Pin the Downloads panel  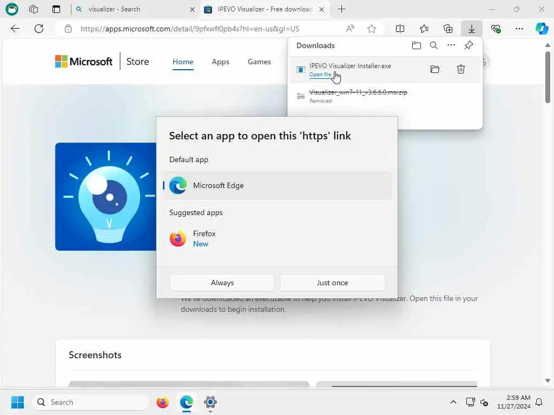469,45
